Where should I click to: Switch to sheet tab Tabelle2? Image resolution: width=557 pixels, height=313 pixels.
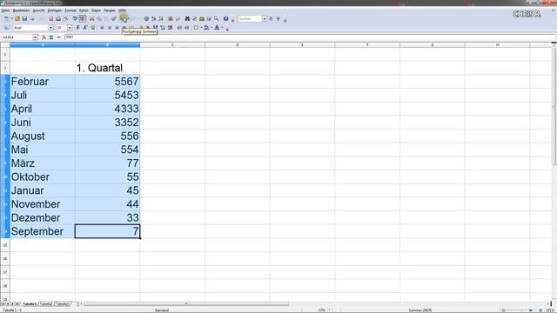pos(46,304)
